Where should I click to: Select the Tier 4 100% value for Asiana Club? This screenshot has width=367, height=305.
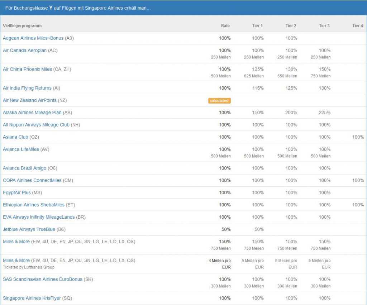pos(358,137)
